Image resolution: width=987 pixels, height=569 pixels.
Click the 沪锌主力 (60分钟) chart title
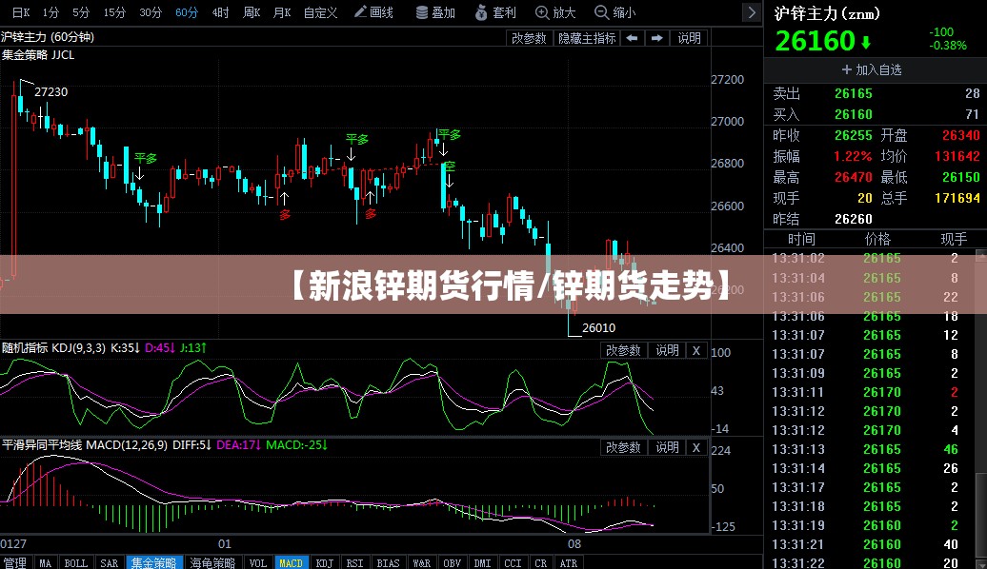pos(48,37)
